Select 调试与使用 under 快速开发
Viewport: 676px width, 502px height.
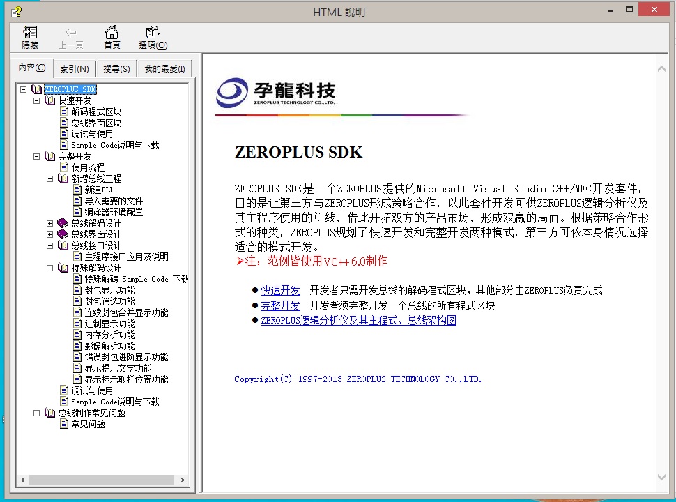(92, 134)
